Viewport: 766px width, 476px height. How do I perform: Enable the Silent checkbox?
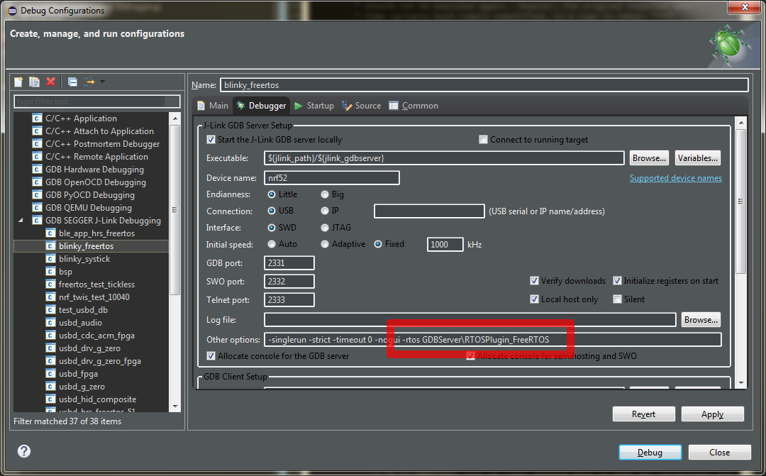click(618, 299)
